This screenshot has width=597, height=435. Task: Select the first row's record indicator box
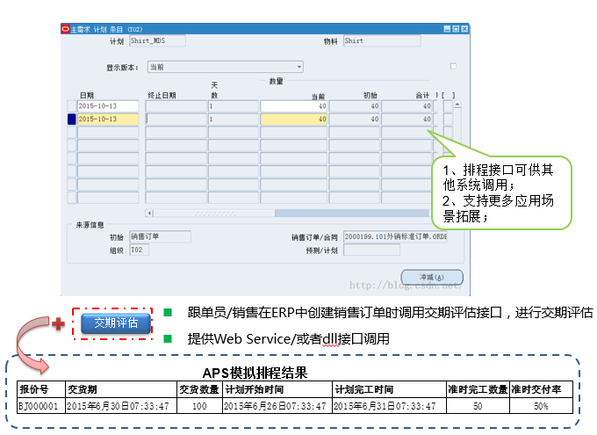click(72, 106)
